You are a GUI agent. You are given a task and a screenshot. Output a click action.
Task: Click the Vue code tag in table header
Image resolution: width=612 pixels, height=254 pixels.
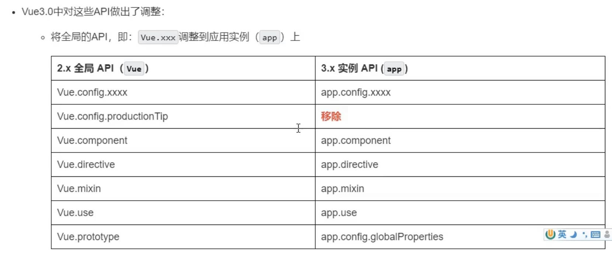click(134, 69)
